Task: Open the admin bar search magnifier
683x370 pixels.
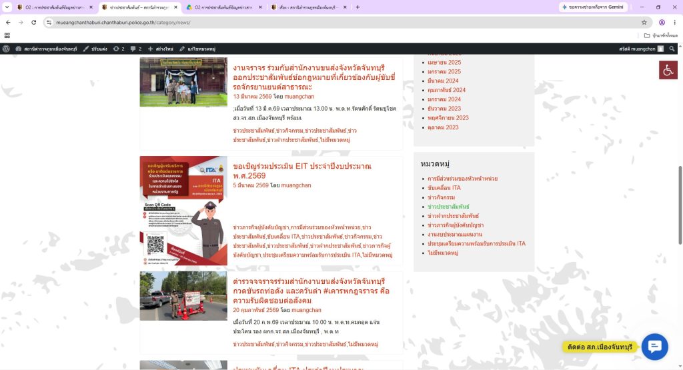Action: coord(672,49)
